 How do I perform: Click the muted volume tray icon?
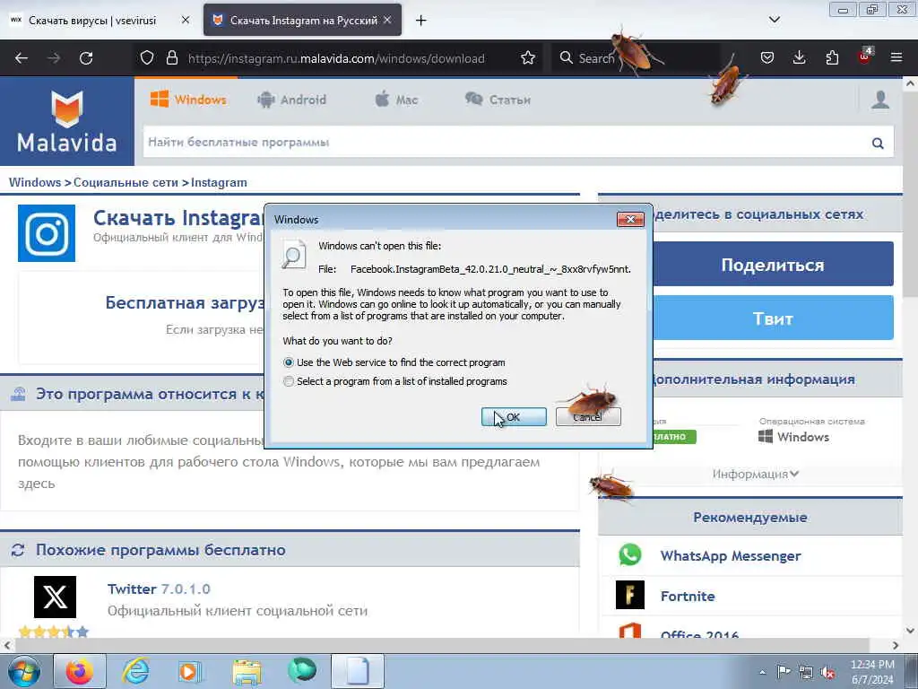click(827, 673)
